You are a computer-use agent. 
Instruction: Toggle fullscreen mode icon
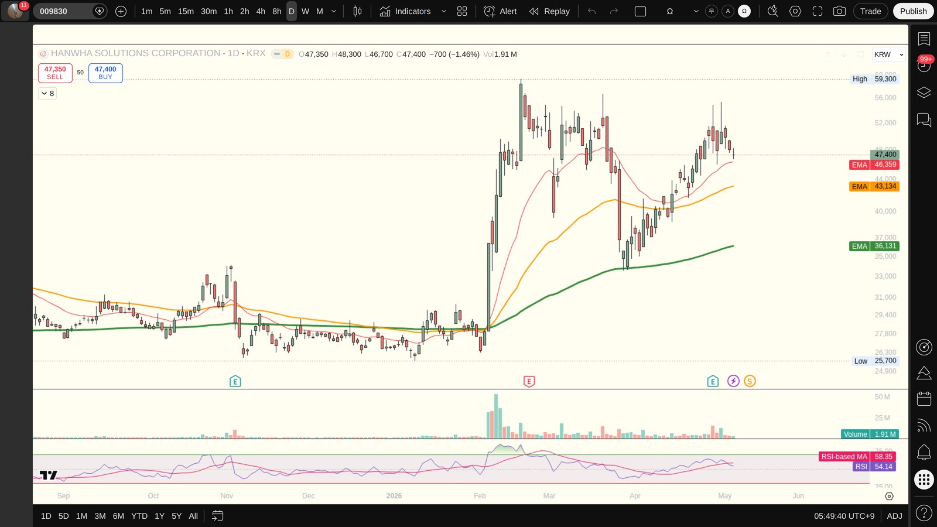[818, 11]
